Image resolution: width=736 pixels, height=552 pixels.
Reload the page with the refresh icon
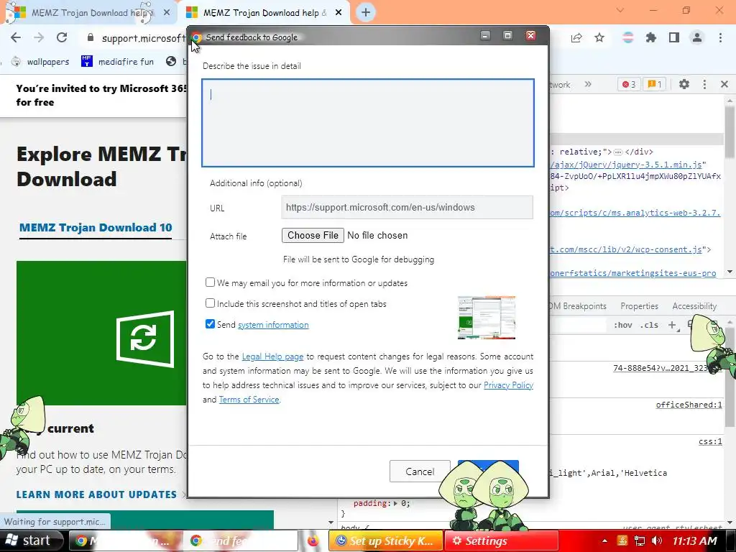tap(62, 37)
